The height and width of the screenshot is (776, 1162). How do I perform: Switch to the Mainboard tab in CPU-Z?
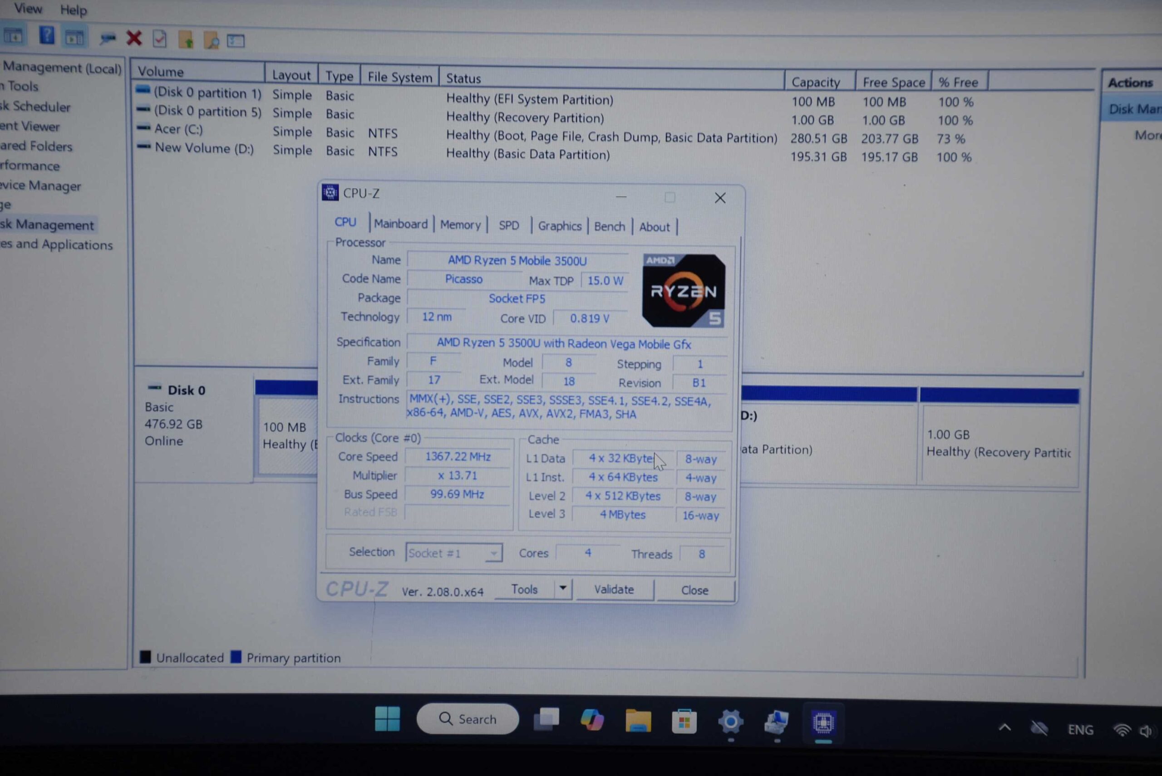coord(400,224)
